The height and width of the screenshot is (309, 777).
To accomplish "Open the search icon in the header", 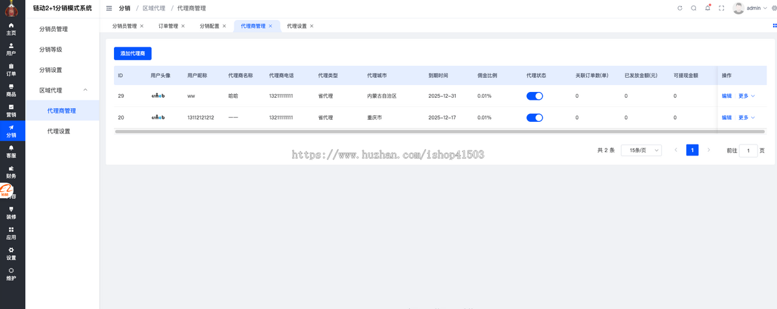I will pos(693,8).
